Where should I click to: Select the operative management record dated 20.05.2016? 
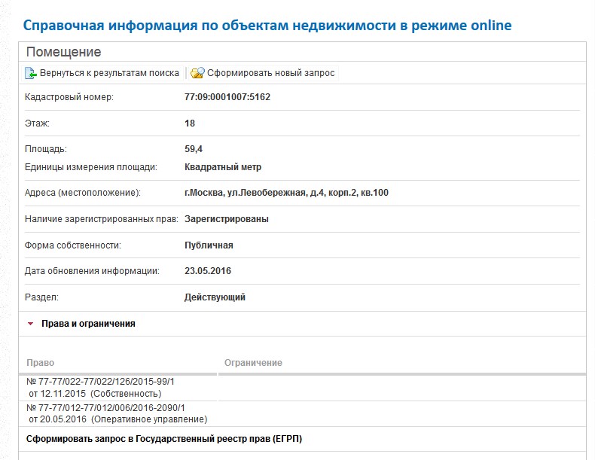click(x=116, y=413)
